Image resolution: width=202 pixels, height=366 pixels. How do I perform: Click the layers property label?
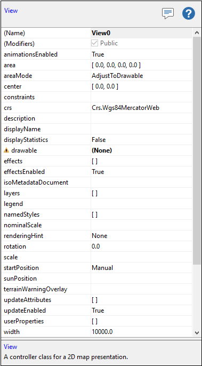click(12, 193)
